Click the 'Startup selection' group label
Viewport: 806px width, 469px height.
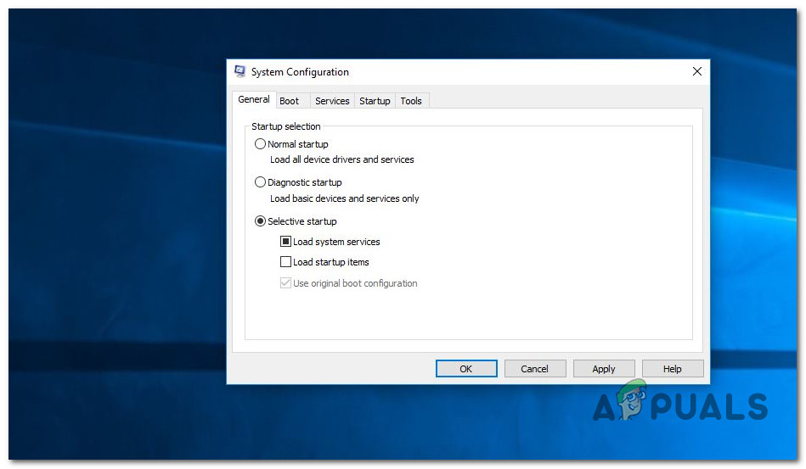[286, 126]
